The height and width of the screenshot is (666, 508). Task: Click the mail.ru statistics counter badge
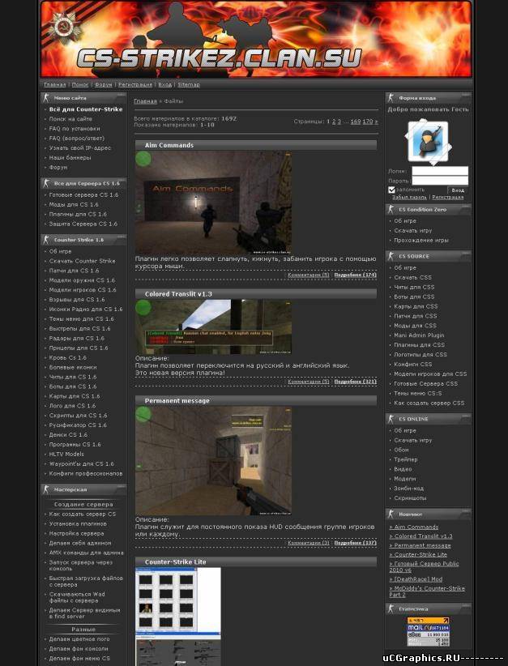coord(428,632)
